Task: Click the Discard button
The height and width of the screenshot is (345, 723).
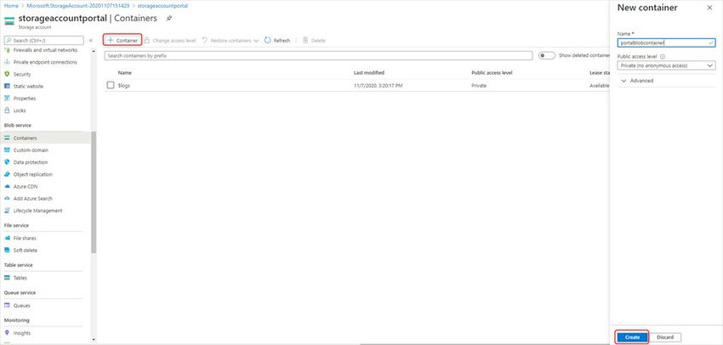Action: [666, 337]
